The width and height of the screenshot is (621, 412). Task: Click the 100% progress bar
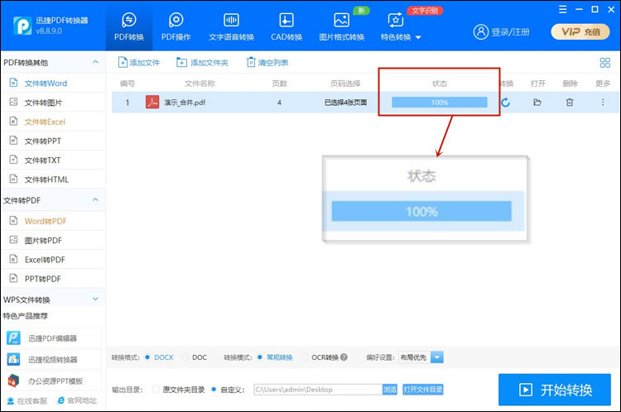click(x=439, y=102)
